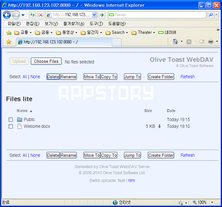Expand the 동영상 favorites folder
Viewport: 222px width, 207px height.
pyautogui.click(x=67, y=33)
